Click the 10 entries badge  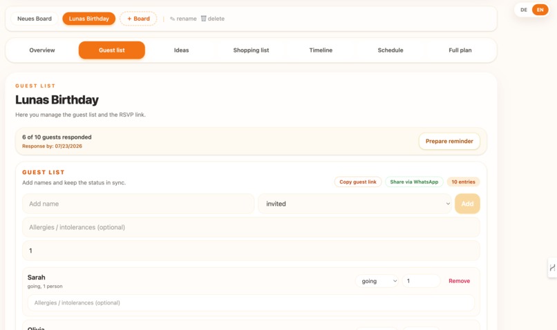[x=463, y=182]
